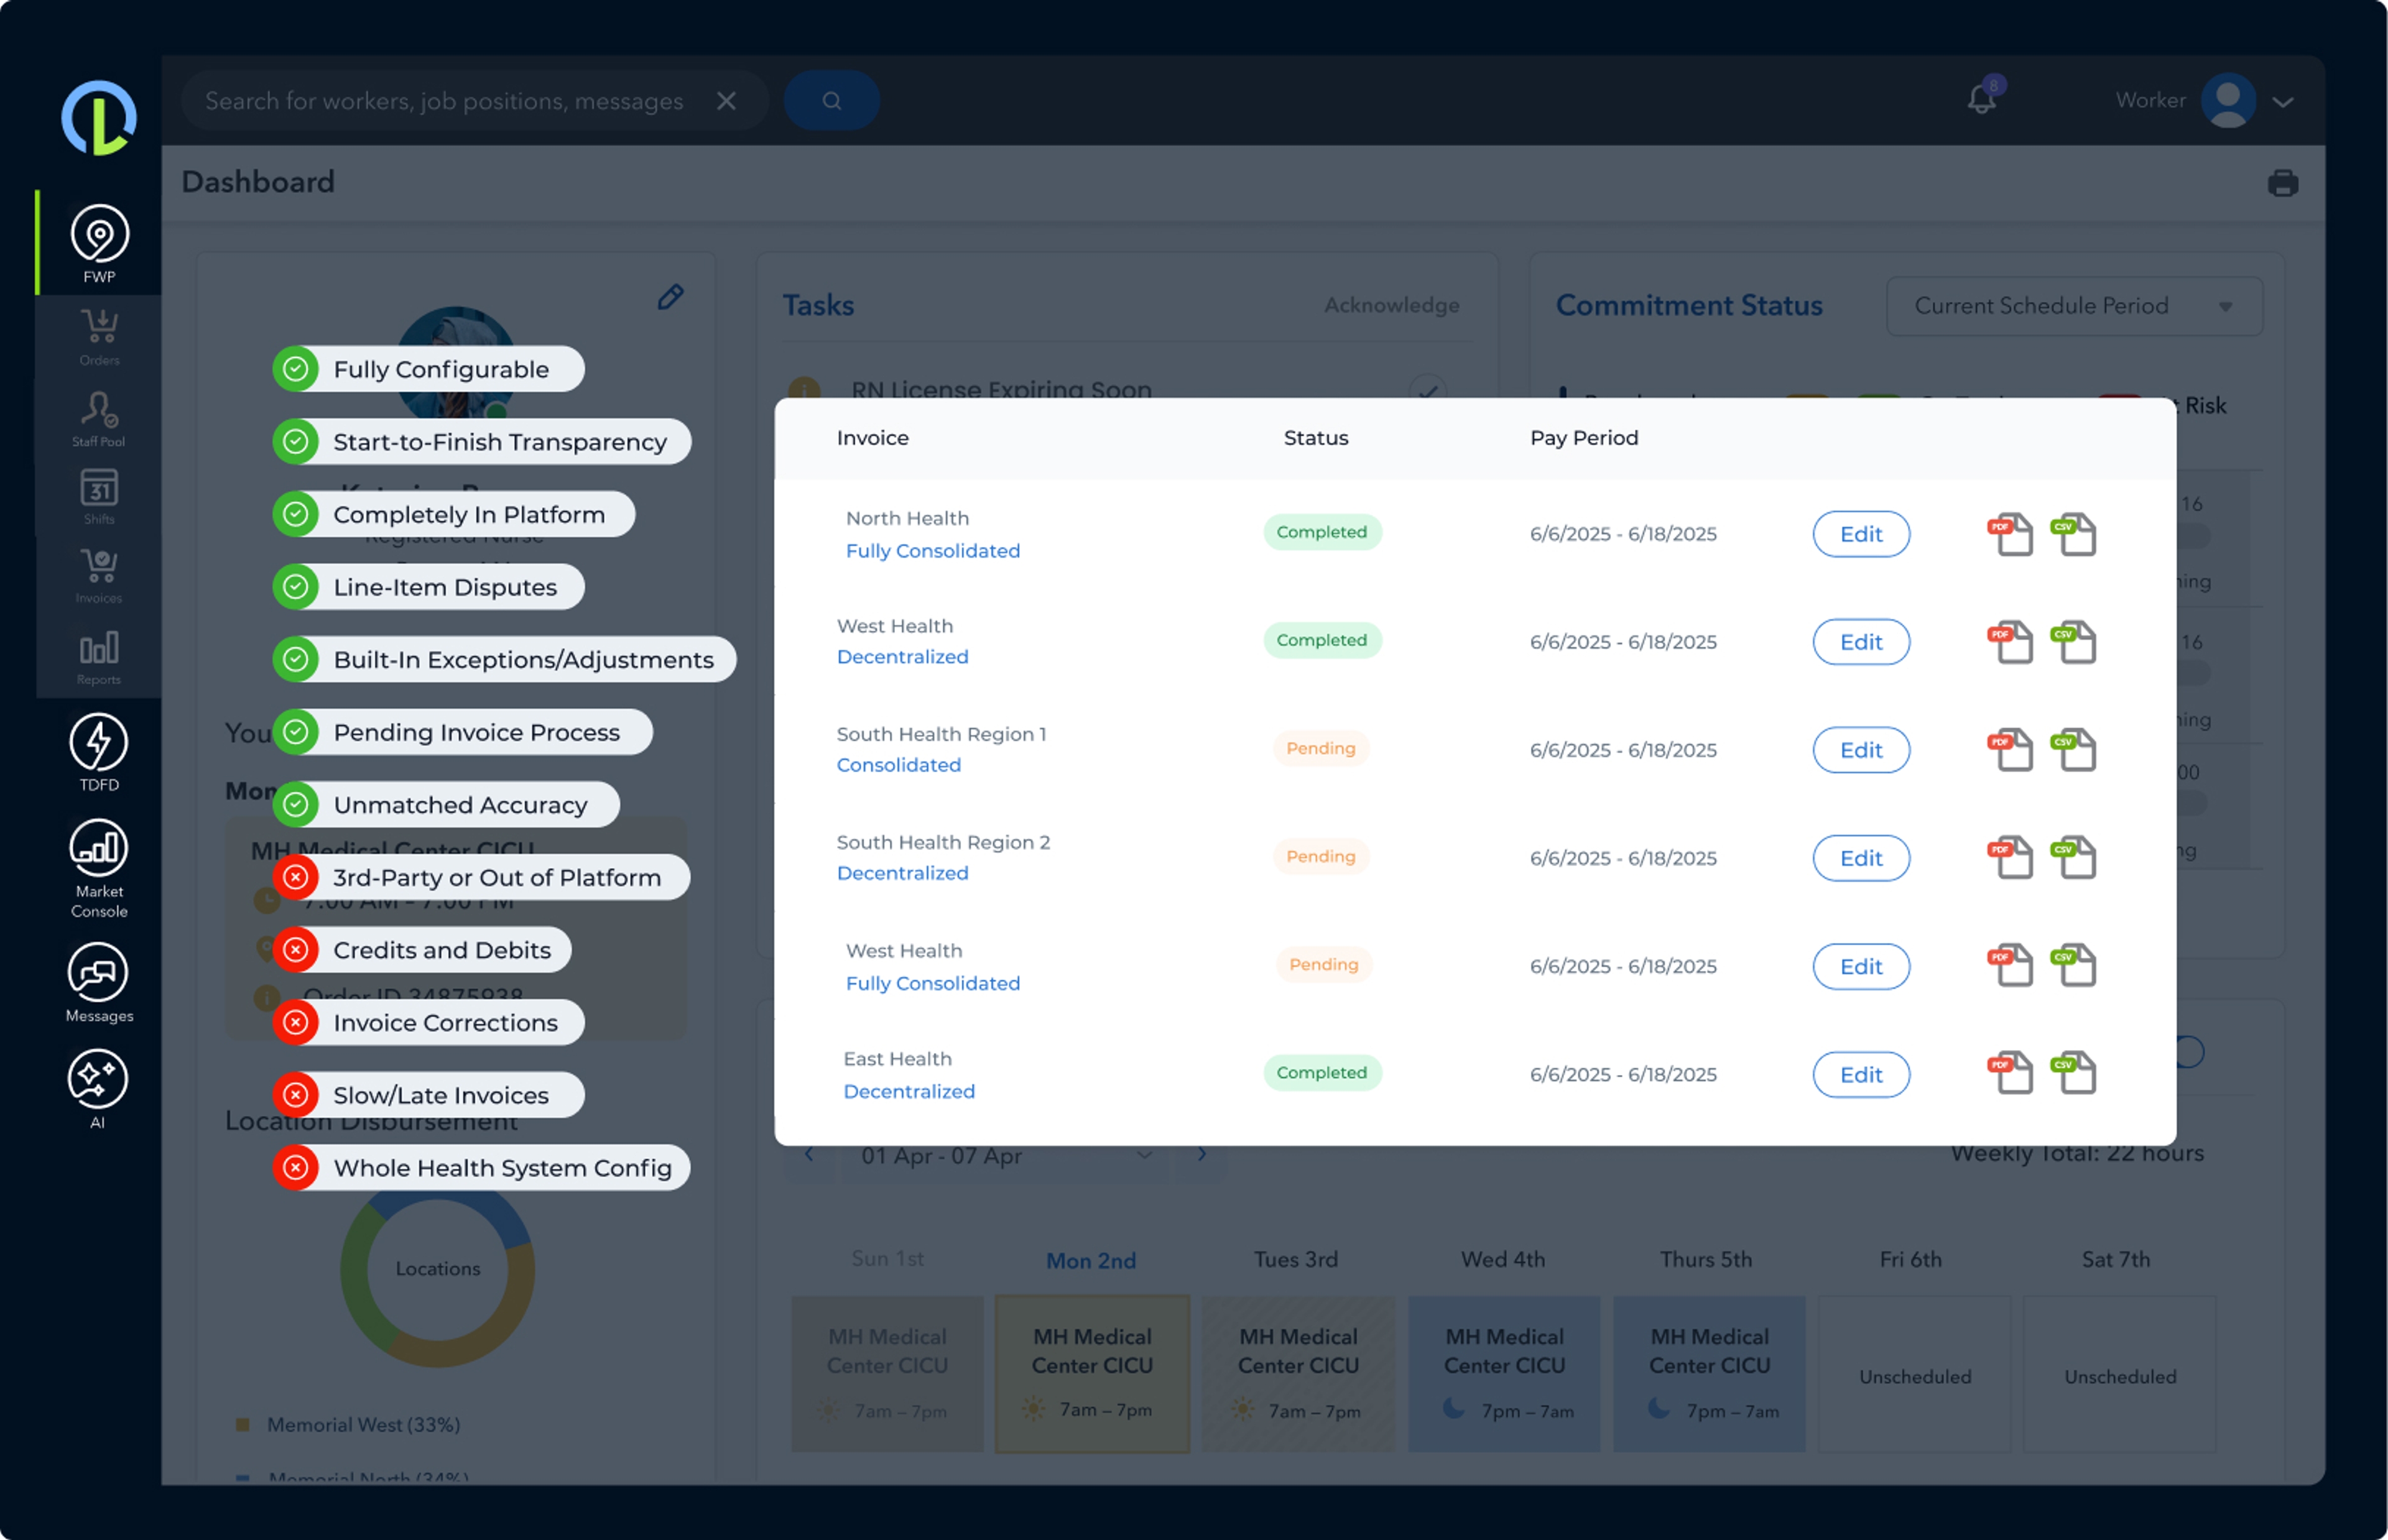Edit the North Health invoice
The height and width of the screenshot is (1540, 2388).
coord(1861,534)
